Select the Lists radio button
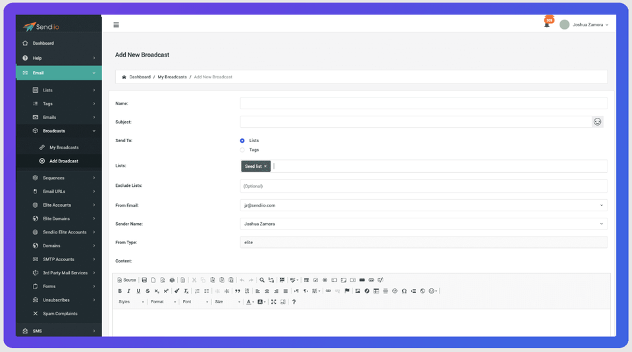The height and width of the screenshot is (352, 632). pyautogui.click(x=242, y=141)
